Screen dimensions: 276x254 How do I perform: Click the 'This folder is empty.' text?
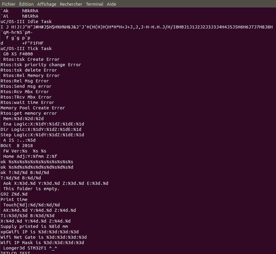point(31,189)
